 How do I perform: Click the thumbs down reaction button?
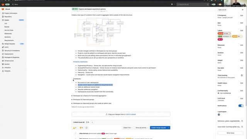[81, 128]
